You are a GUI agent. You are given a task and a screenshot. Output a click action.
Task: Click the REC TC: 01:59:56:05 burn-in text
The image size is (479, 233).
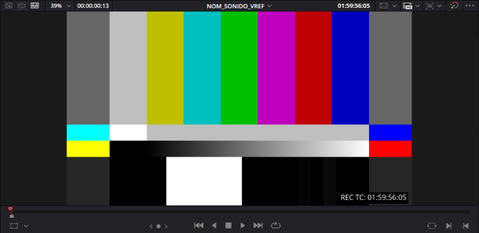click(x=374, y=198)
